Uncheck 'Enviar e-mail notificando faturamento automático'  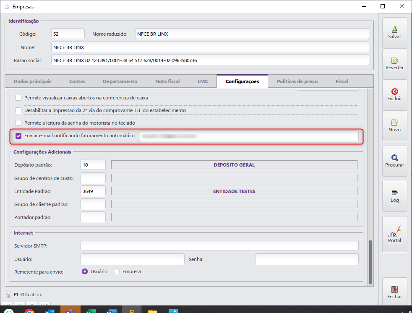point(18,136)
